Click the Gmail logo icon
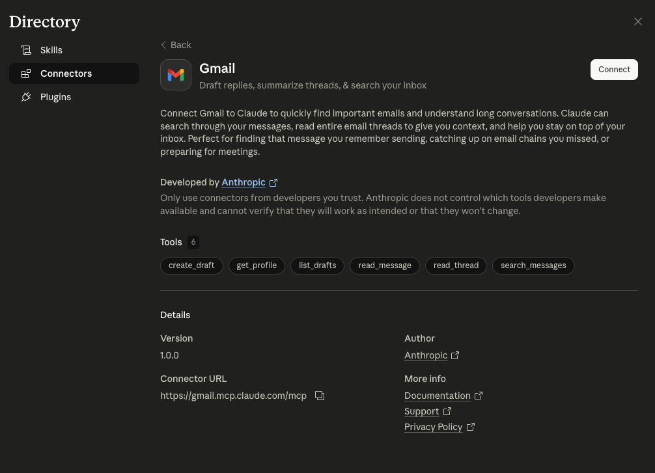The image size is (655, 473). coord(176,75)
